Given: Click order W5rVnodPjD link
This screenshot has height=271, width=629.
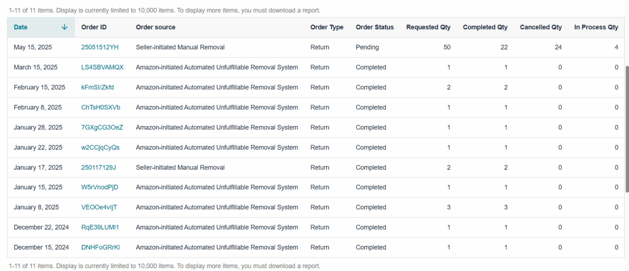Looking at the screenshot, I should pyautogui.click(x=99, y=187).
